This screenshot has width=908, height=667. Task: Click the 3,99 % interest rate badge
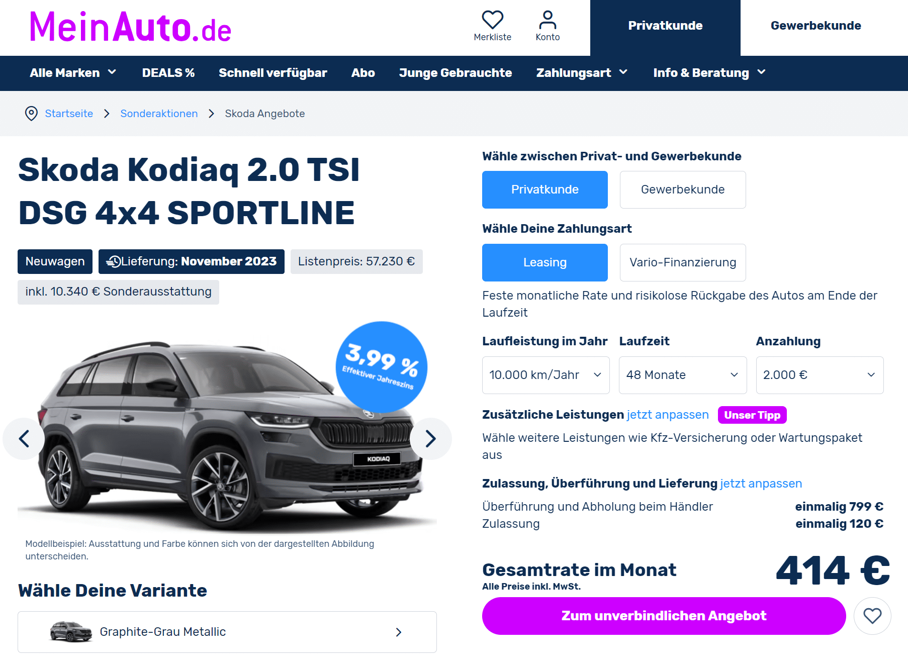click(x=381, y=367)
